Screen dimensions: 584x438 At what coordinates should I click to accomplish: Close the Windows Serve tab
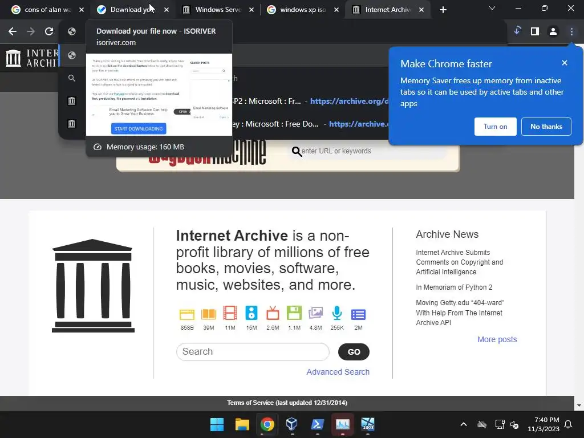click(252, 10)
